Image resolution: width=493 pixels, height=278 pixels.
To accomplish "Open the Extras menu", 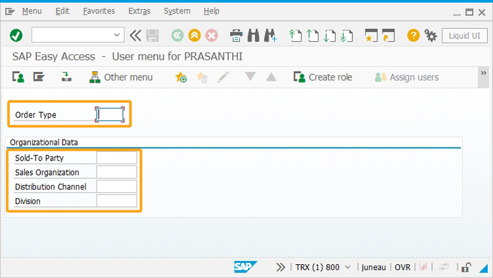I will 139,11.
